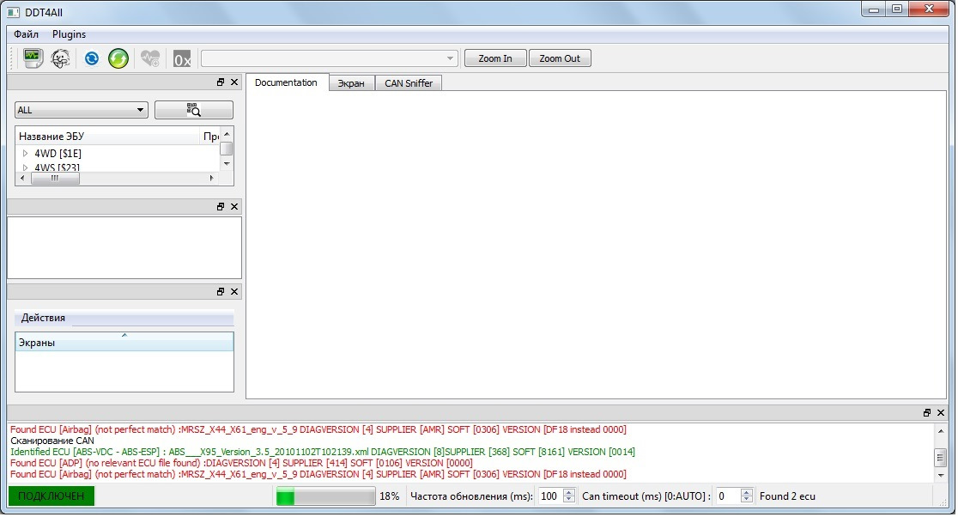Open the empty toolbar combo box
Viewport: 958px width, 517px height.
click(330, 58)
